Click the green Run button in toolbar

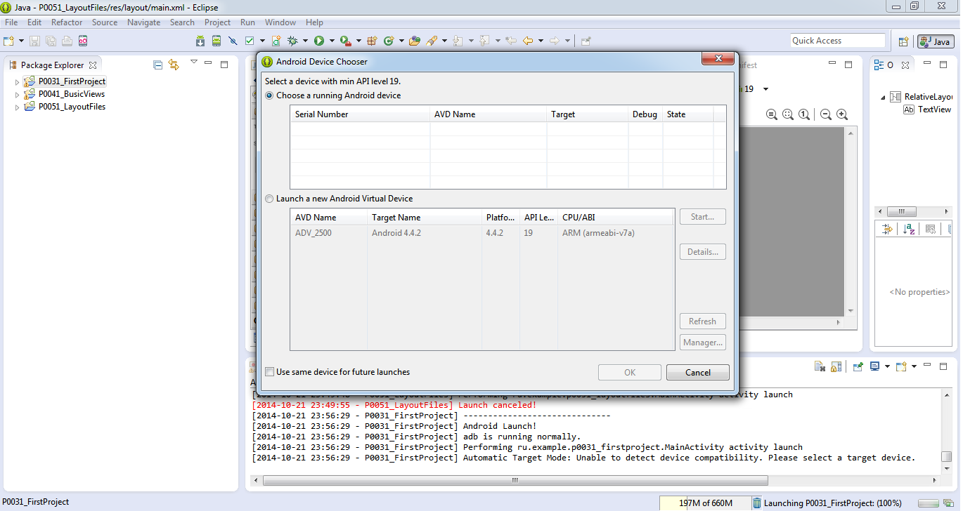point(319,41)
